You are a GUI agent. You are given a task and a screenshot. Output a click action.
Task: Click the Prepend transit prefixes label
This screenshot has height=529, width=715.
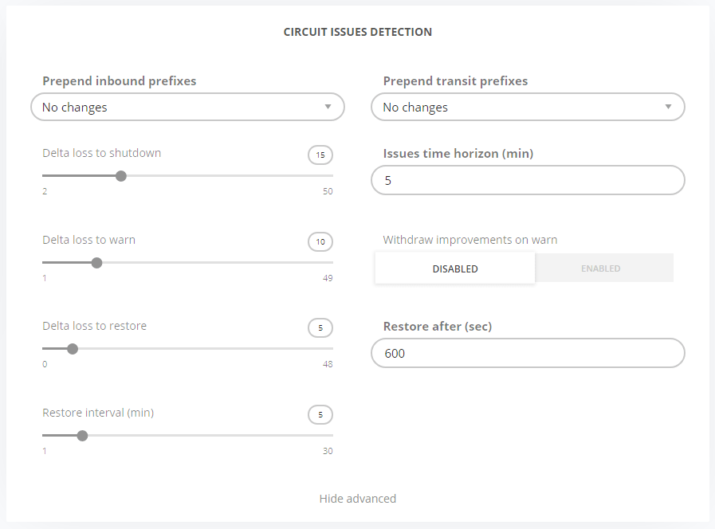click(455, 81)
